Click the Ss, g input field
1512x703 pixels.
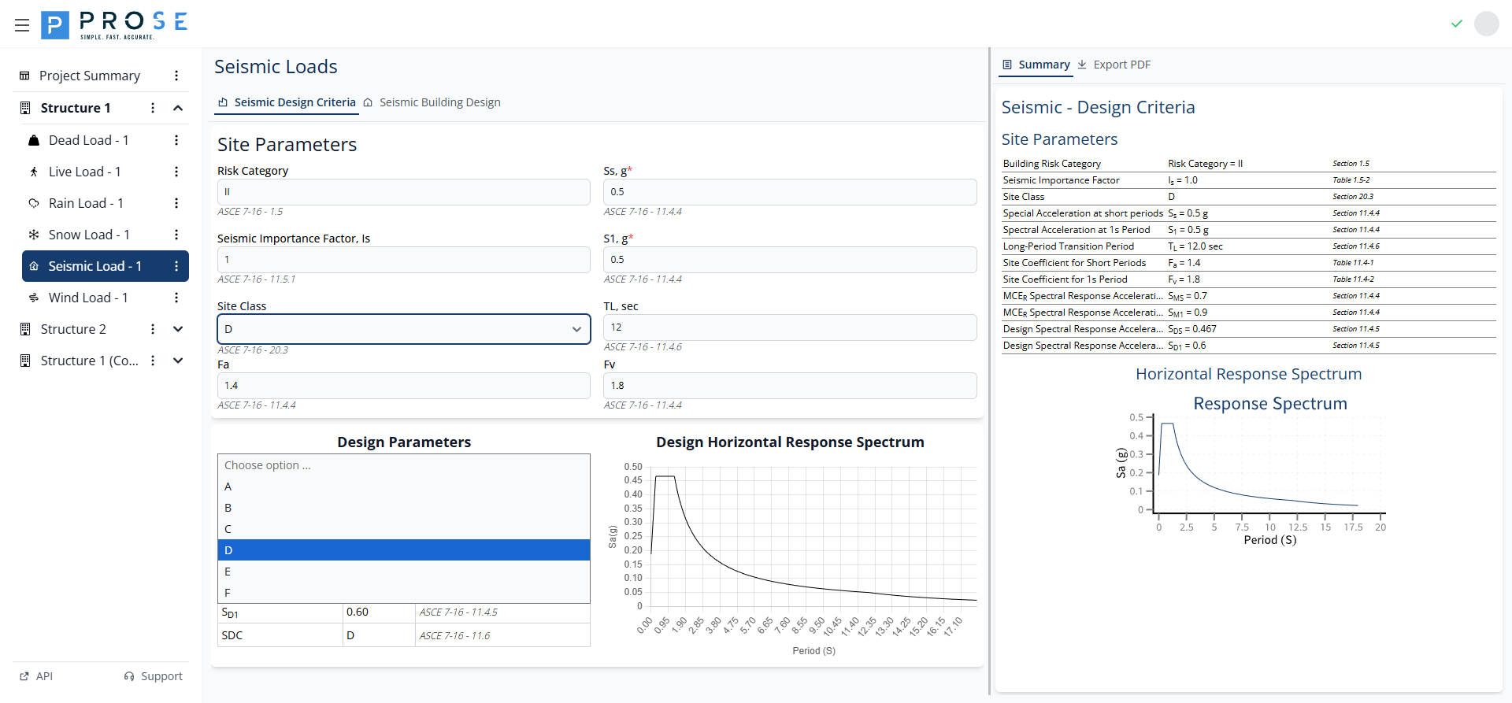coord(789,192)
